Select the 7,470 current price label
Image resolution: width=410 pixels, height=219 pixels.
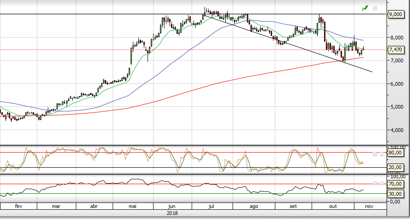396,49
